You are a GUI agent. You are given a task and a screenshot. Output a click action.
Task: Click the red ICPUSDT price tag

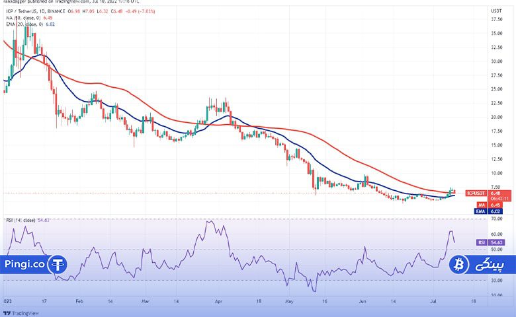click(x=476, y=193)
